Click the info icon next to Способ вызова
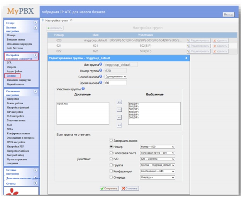 click(101, 76)
